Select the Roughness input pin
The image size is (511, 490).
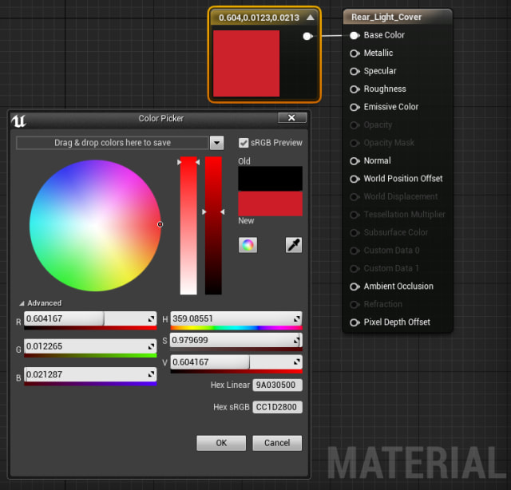(355, 89)
